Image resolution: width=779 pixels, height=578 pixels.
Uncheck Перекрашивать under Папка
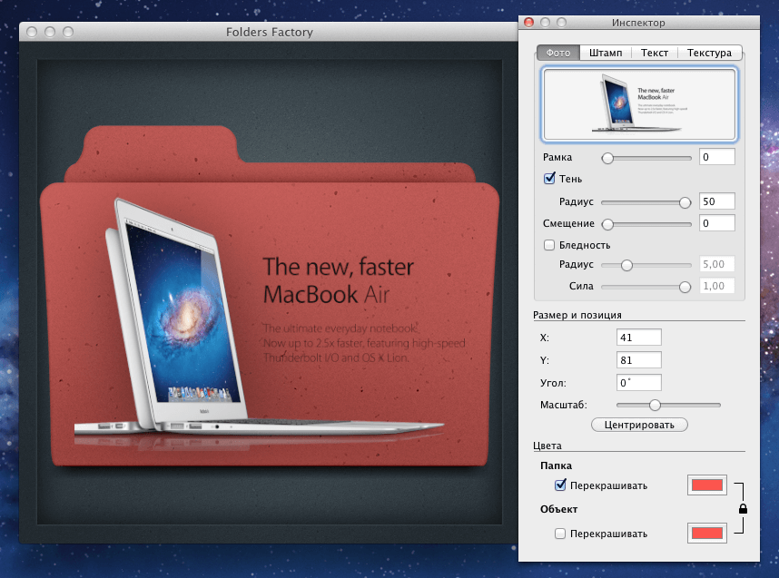click(560, 485)
